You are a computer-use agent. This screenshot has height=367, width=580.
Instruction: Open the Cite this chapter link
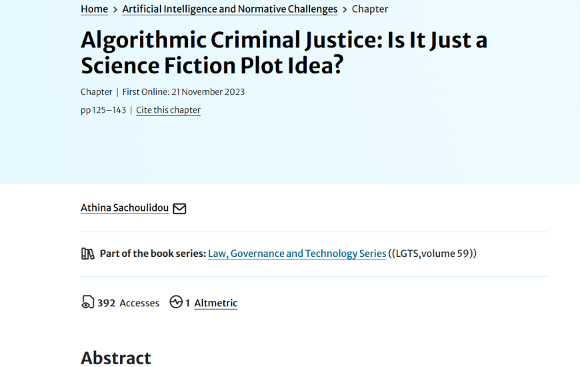[168, 110]
